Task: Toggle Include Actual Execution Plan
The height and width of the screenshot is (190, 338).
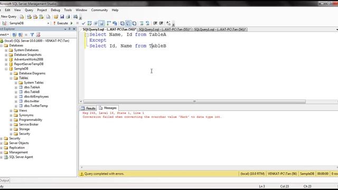Action: click(109, 23)
